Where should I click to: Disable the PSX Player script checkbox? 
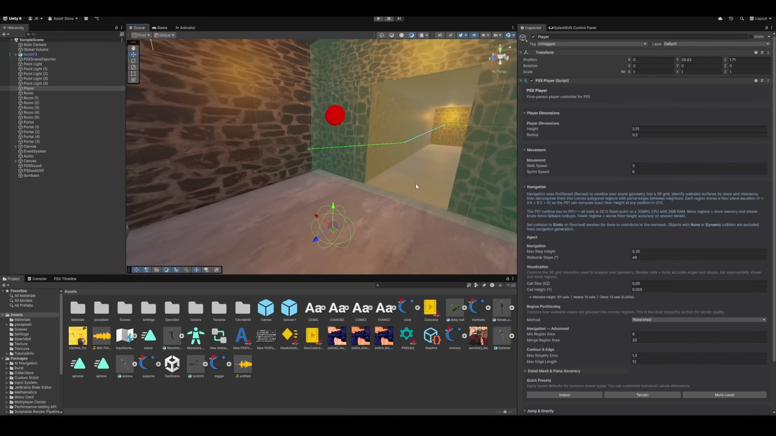[532, 81]
